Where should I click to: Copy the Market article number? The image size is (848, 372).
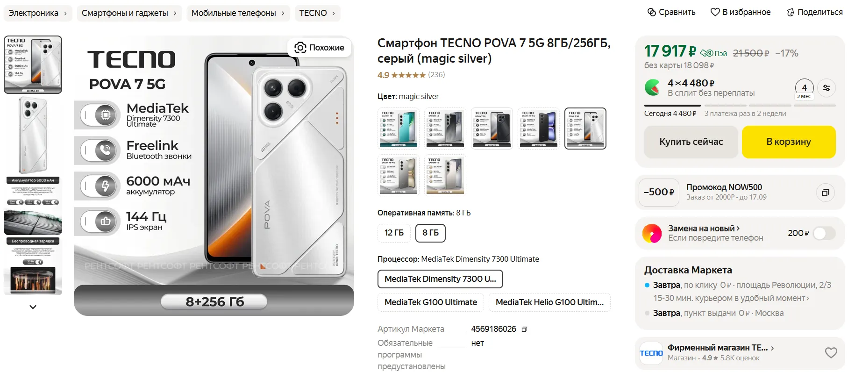(524, 329)
